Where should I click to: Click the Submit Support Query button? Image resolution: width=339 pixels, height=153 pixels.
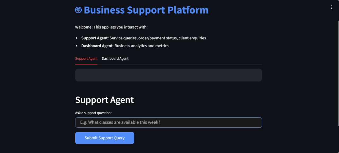tap(105, 138)
